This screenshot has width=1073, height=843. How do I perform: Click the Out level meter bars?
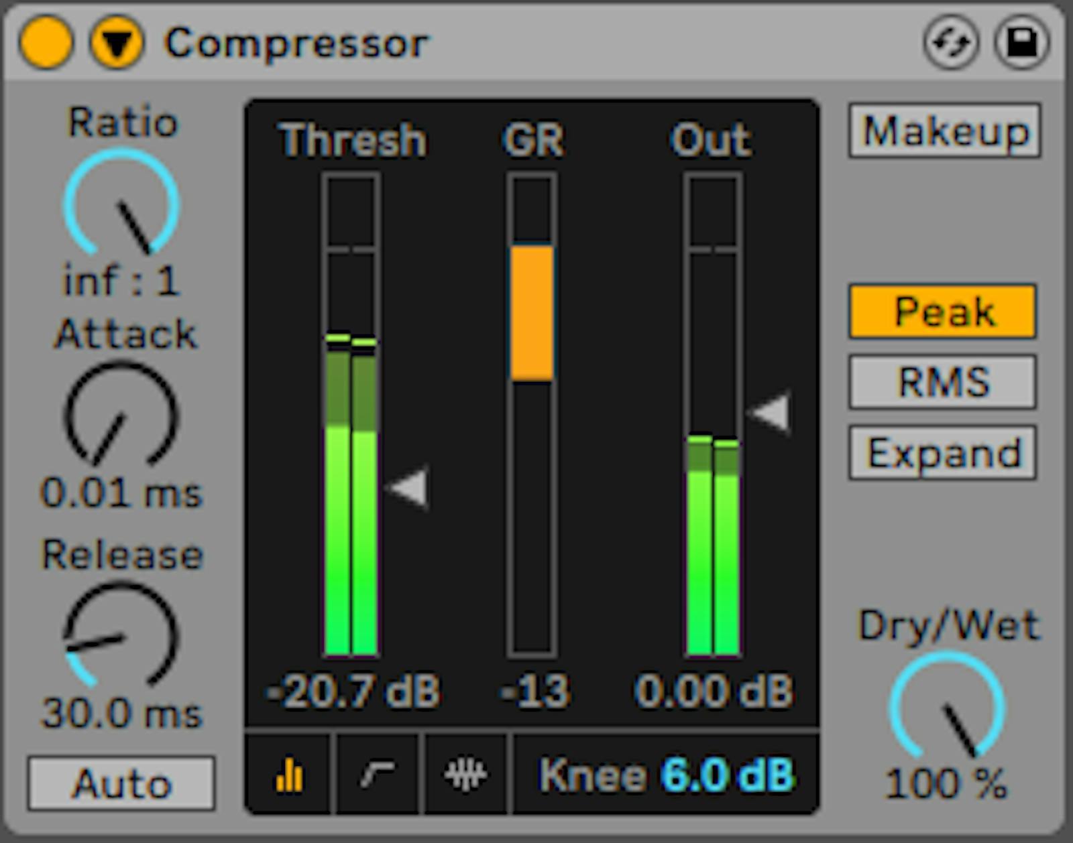click(714, 414)
